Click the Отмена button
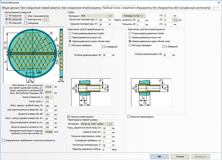This screenshot has width=222, height=160. coord(180,156)
